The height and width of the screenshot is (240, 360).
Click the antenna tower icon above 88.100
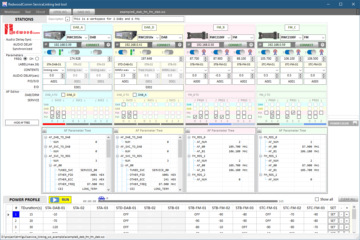(x=250, y=52)
